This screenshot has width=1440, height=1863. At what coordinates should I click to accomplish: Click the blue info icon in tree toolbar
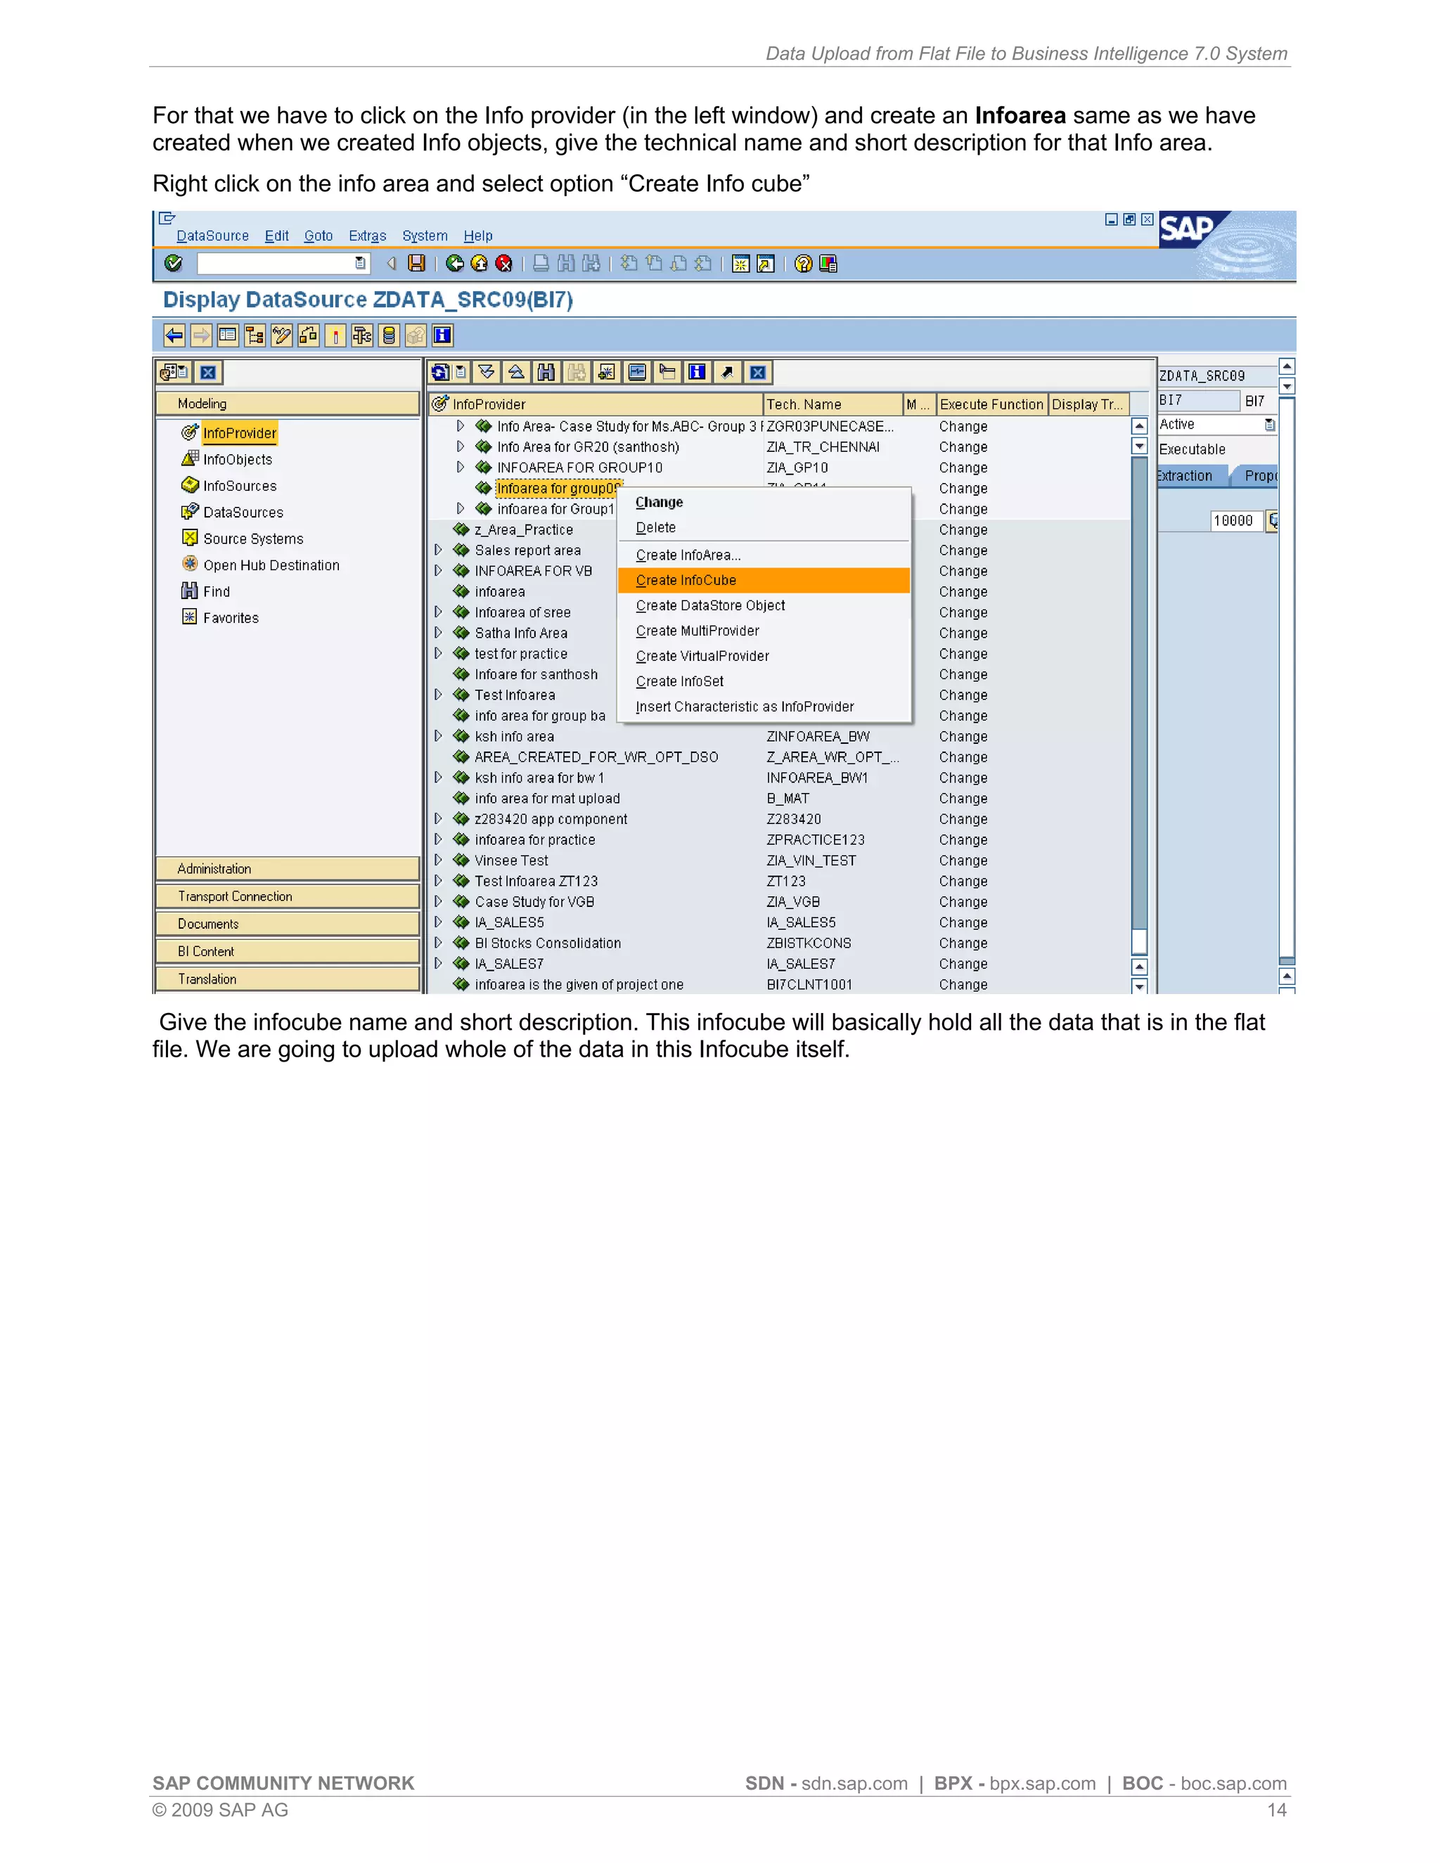pos(697,372)
